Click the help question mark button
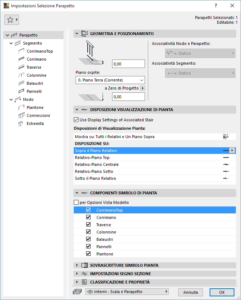 click(x=216, y=5)
